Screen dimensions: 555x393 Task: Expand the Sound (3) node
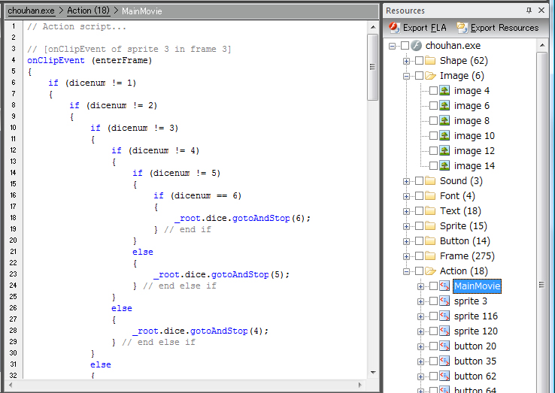[x=406, y=181]
